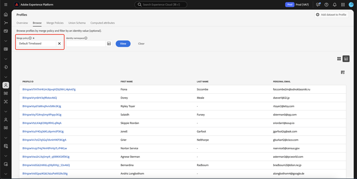Open the hamburger navigation menu
Screen dimensions: 357x179
(x=6, y=5)
